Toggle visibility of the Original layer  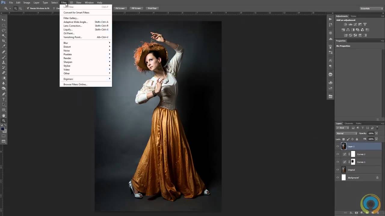pos(337,170)
